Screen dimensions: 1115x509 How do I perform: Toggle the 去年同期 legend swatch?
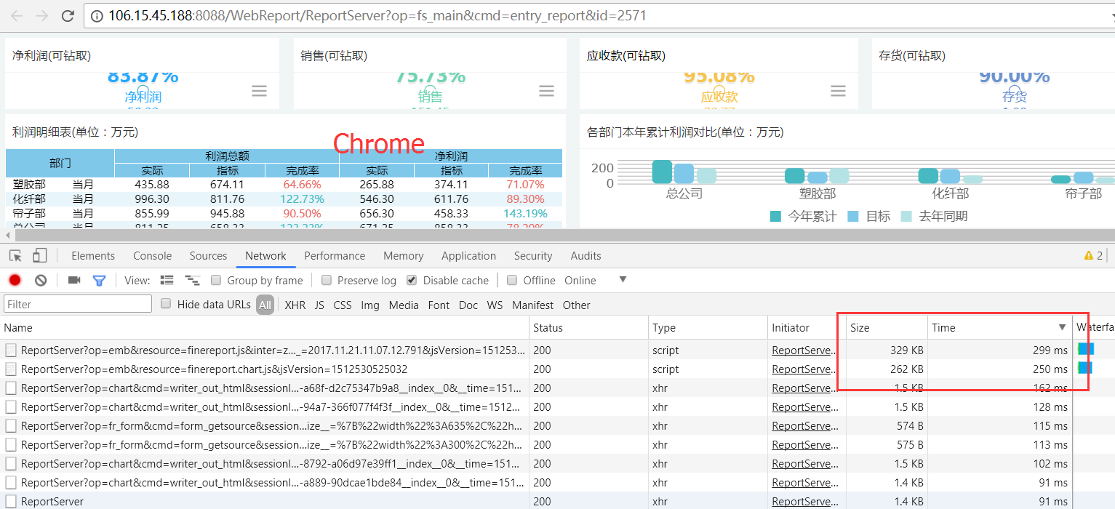(906, 216)
